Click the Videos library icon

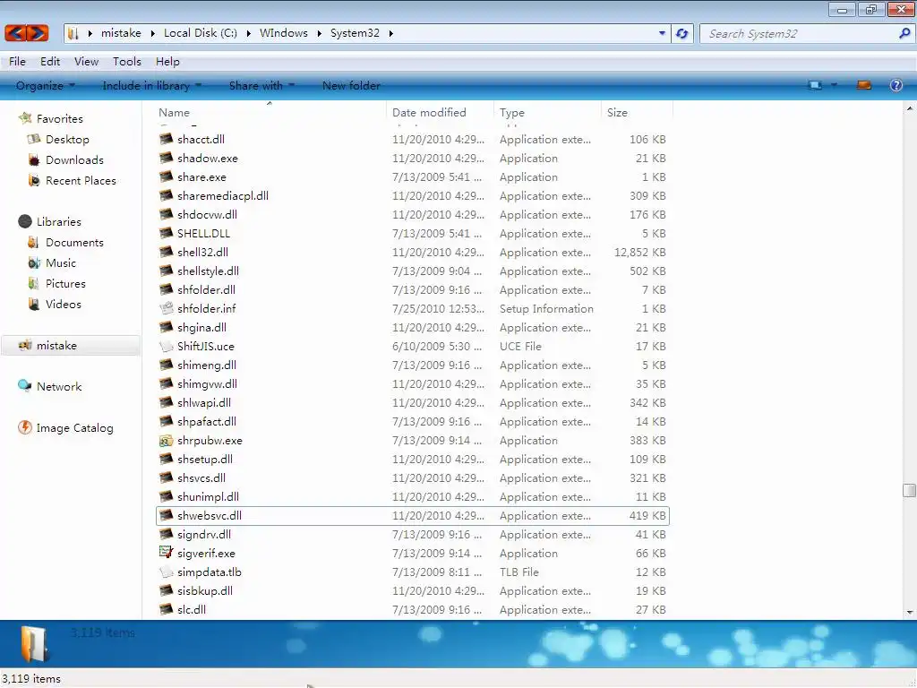(x=34, y=305)
